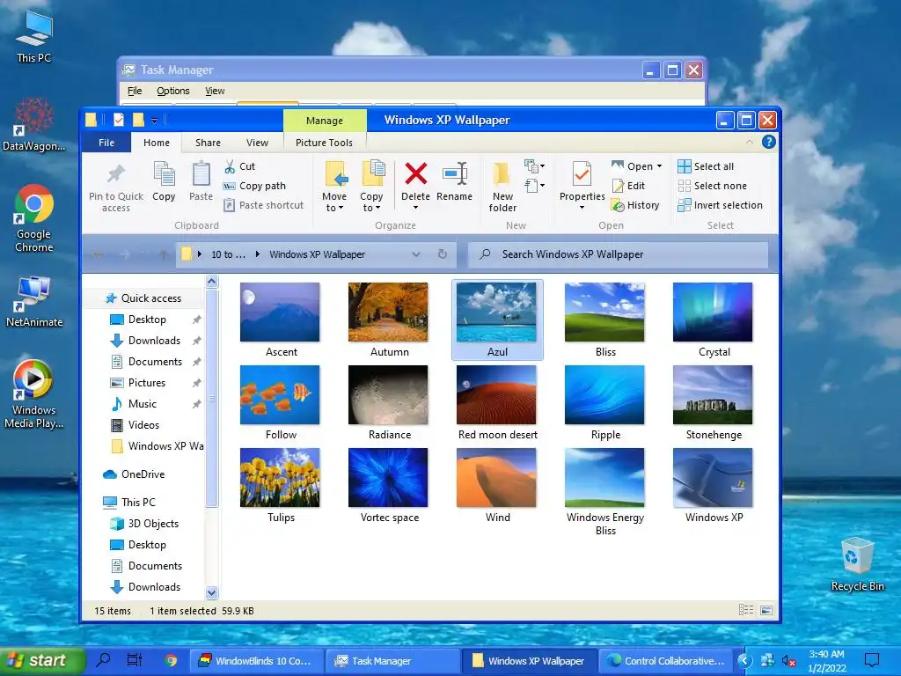
Task: Click navigation pane scroll down arrow
Action: (211, 592)
